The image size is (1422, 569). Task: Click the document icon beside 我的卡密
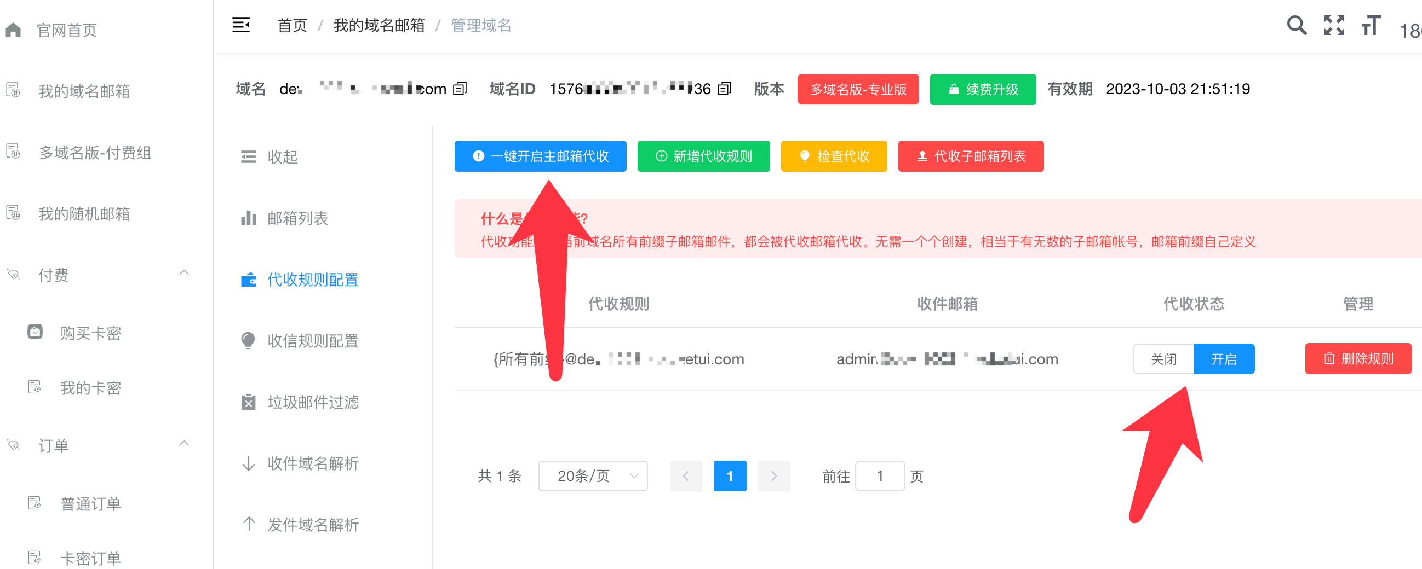35,386
